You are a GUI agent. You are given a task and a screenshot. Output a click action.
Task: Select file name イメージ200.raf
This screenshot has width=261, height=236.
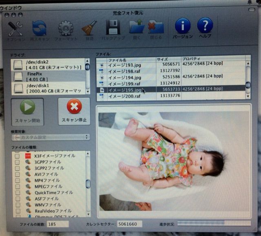click(x=124, y=96)
